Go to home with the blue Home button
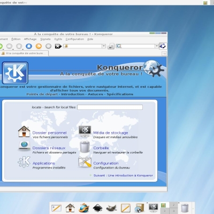214x214 pixels. coord(29,46)
